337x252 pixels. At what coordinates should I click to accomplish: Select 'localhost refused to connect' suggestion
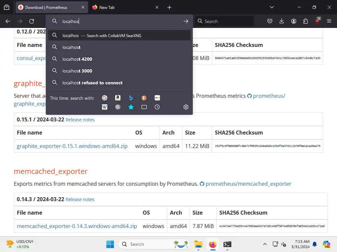pos(119,82)
